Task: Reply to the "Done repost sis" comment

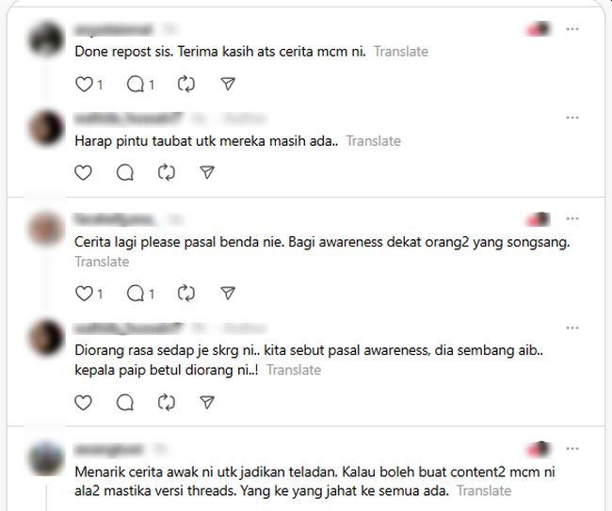Action: pos(136,85)
